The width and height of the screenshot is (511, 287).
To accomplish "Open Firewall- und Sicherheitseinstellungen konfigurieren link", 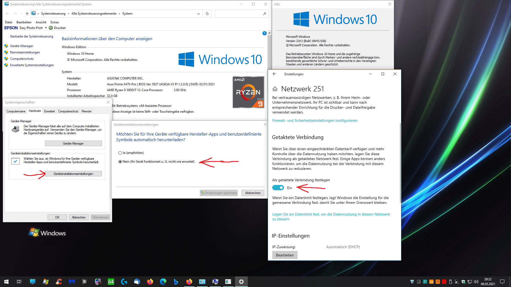I will point(315,121).
